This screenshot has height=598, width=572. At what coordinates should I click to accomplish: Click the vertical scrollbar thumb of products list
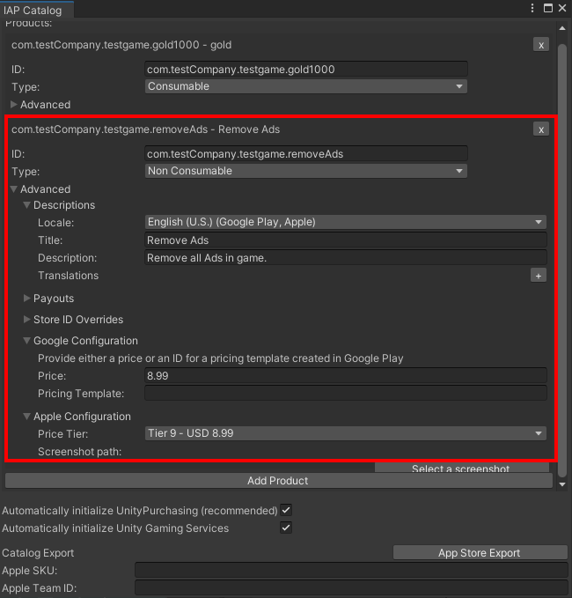click(562, 261)
